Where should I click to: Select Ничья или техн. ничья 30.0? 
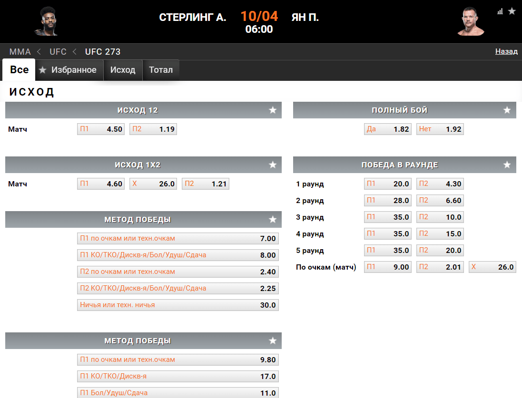click(x=178, y=305)
